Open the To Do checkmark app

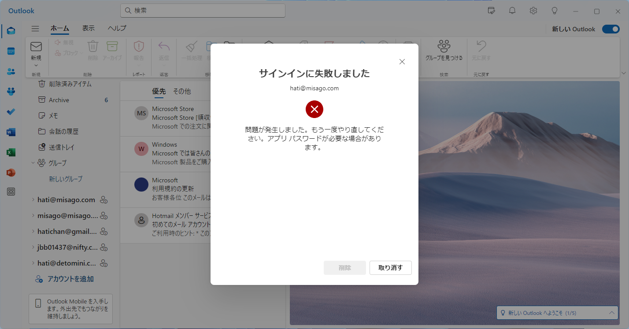(11, 112)
